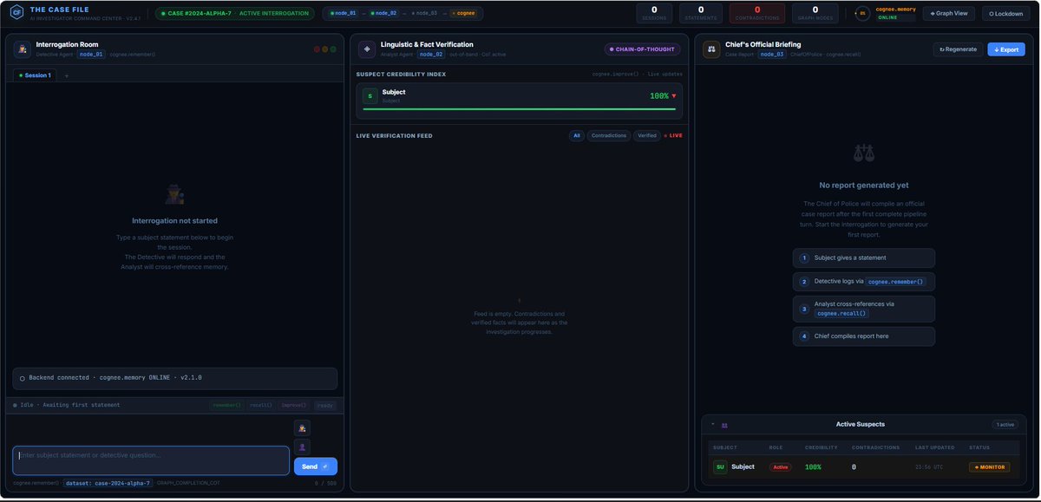Click the Graph Nodes counter card

coord(815,13)
